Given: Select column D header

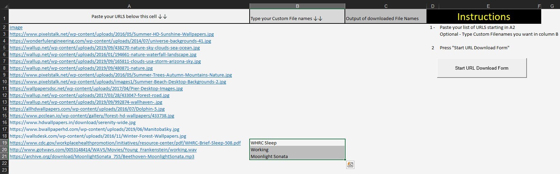Looking at the screenshot, I should 433,6.
